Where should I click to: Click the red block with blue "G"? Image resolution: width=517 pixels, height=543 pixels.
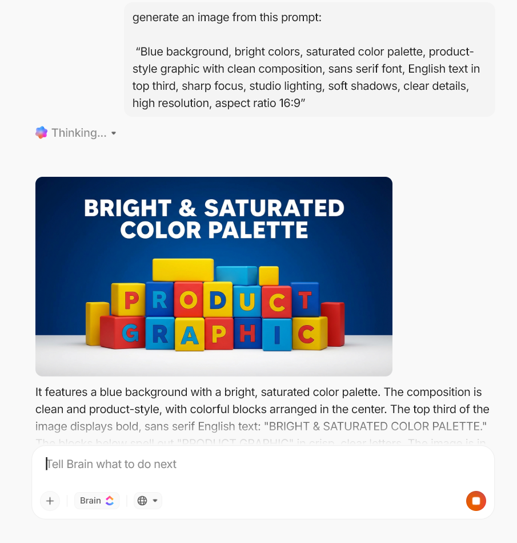[x=130, y=332]
